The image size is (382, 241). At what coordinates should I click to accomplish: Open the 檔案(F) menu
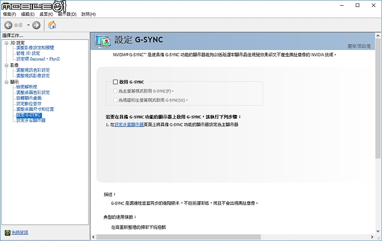click(x=9, y=14)
